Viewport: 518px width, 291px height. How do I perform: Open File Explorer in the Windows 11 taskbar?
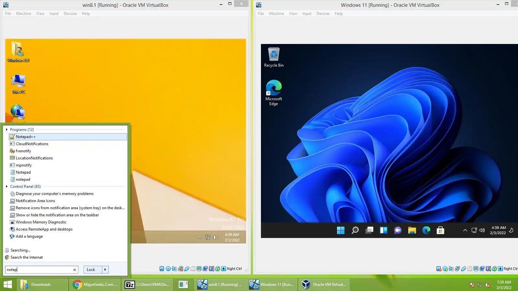tap(412, 230)
